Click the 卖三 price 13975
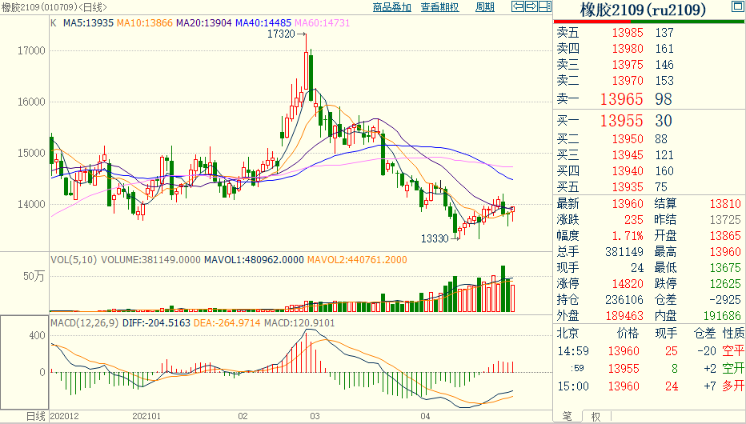Image resolution: width=746 pixels, height=424 pixels. (628, 65)
